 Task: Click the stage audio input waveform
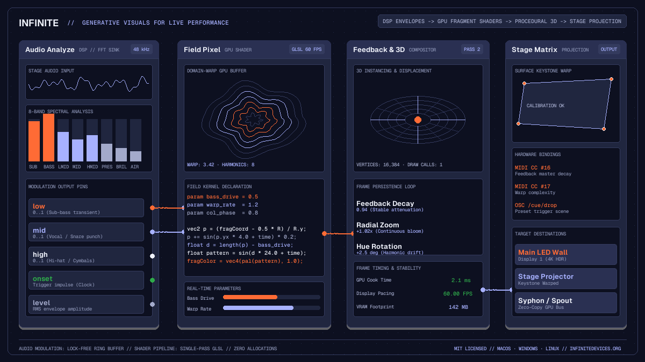coord(89,83)
